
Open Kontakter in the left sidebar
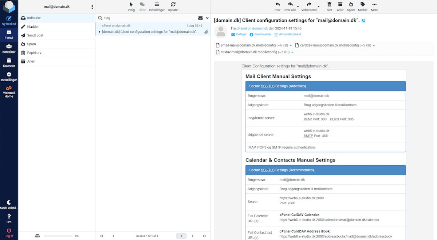(9, 48)
